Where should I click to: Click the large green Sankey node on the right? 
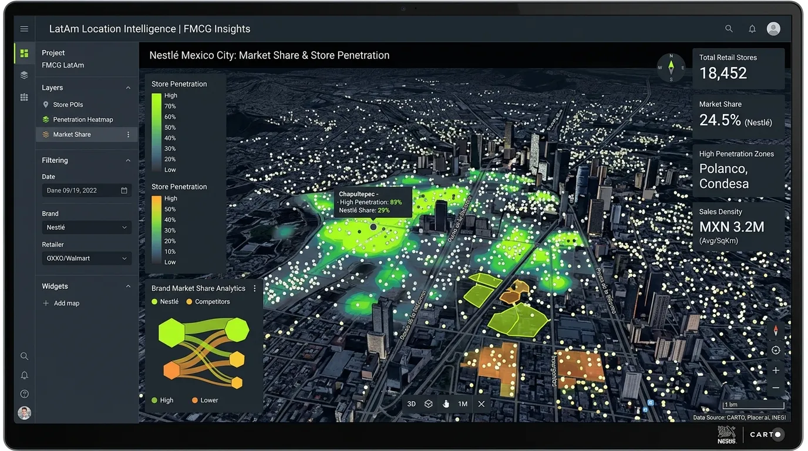[237, 329]
